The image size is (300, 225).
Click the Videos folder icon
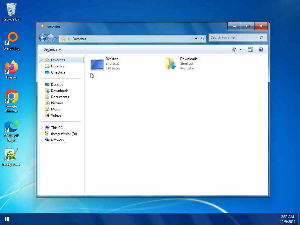point(47,115)
